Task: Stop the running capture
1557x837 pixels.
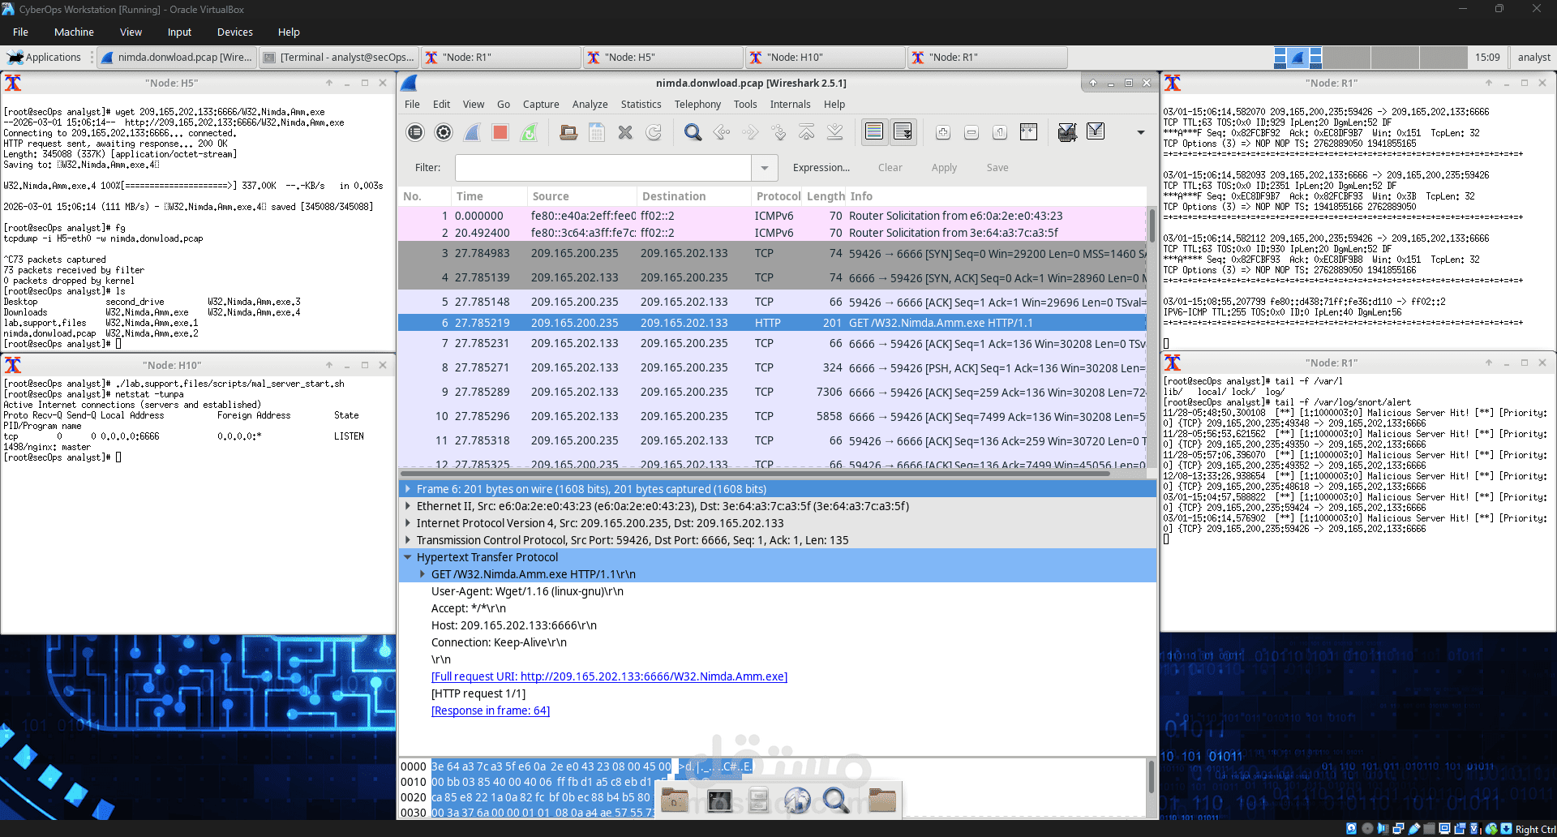Action: coord(500,131)
